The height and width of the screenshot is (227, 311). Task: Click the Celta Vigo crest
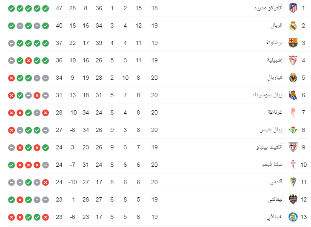point(293,165)
